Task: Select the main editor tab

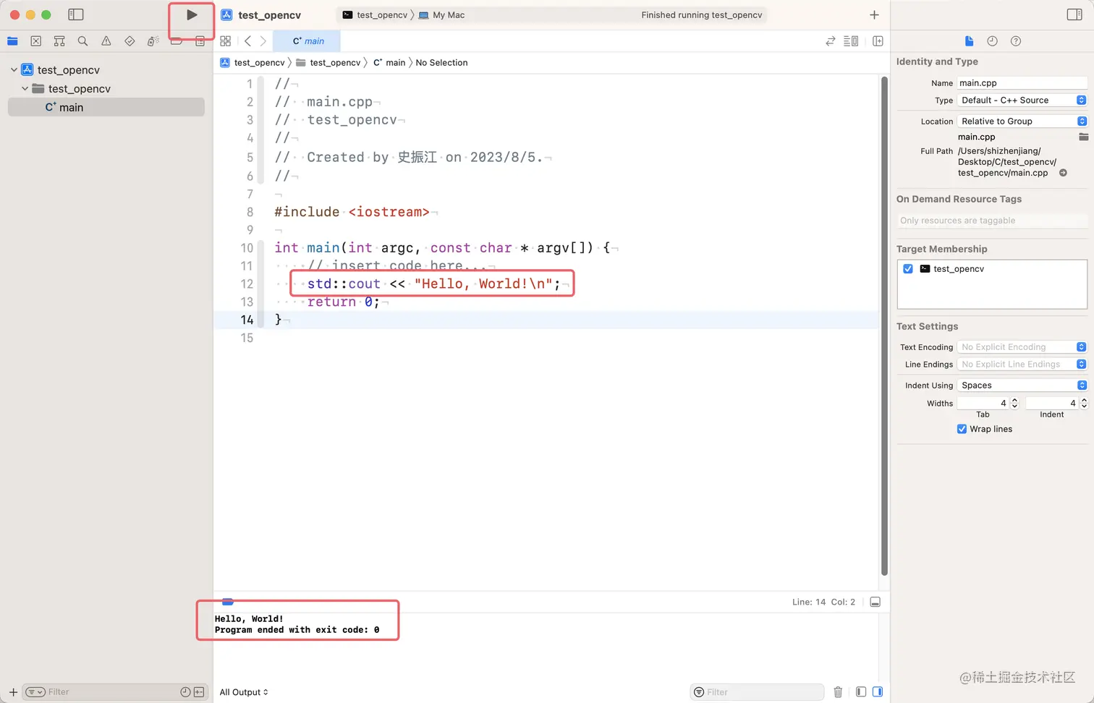Action: point(308,41)
